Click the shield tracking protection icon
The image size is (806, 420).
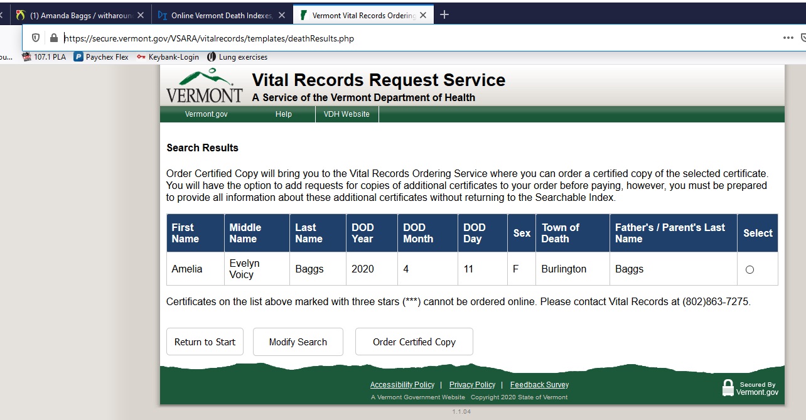pyautogui.click(x=36, y=38)
